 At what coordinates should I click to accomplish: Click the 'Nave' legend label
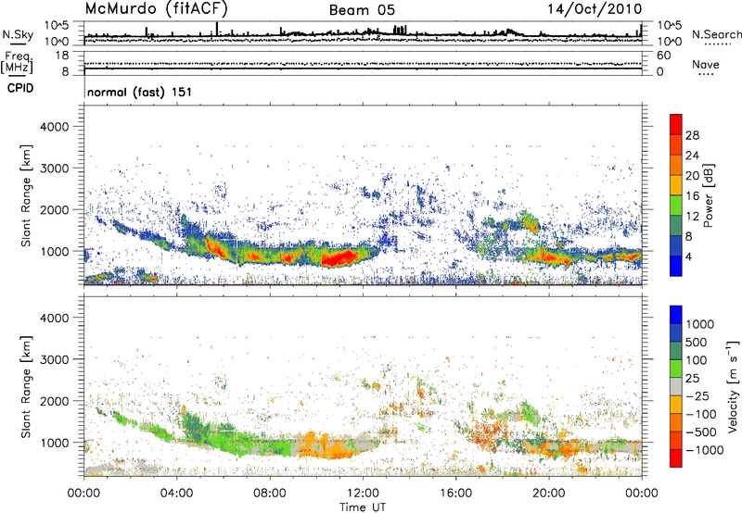[x=706, y=65]
